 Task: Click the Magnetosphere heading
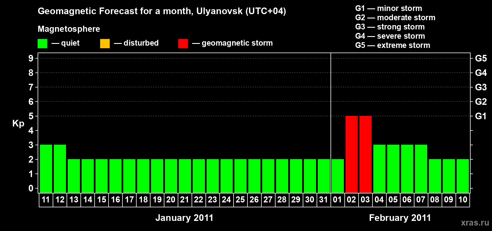click(69, 29)
